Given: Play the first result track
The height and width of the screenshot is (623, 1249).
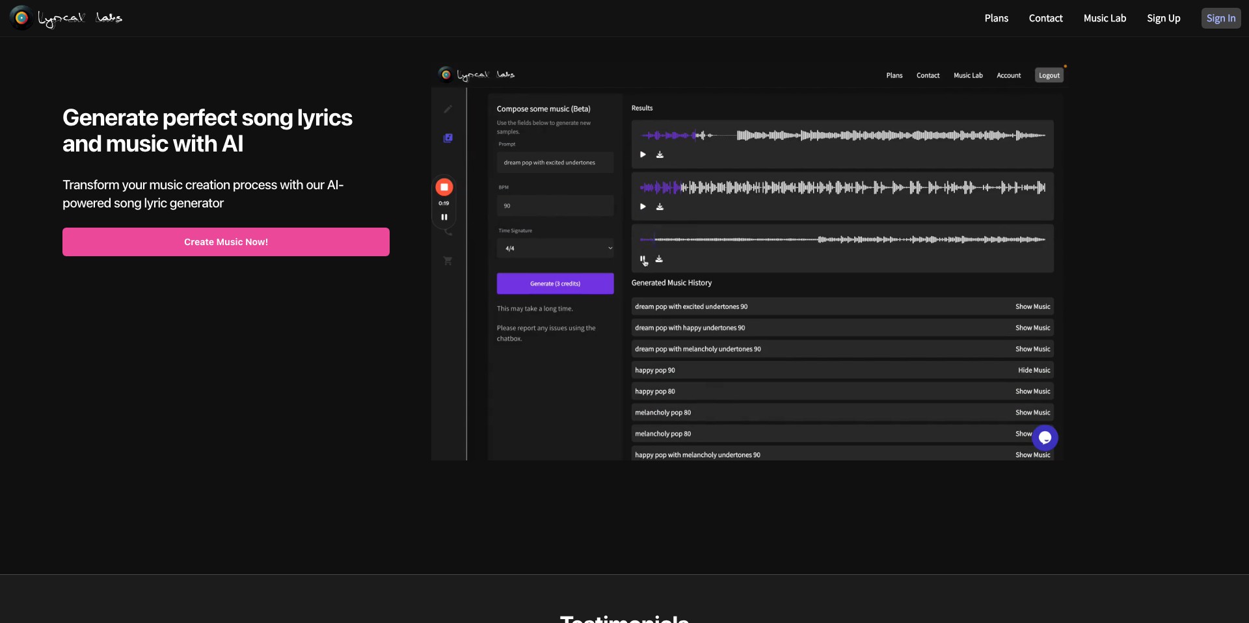Looking at the screenshot, I should click(643, 155).
